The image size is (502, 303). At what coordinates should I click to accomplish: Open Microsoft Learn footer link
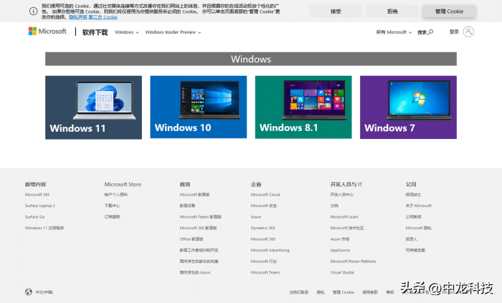point(344,217)
